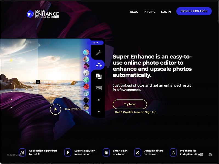Click the 'Application is powered by real AI' text

[x=43, y=153]
